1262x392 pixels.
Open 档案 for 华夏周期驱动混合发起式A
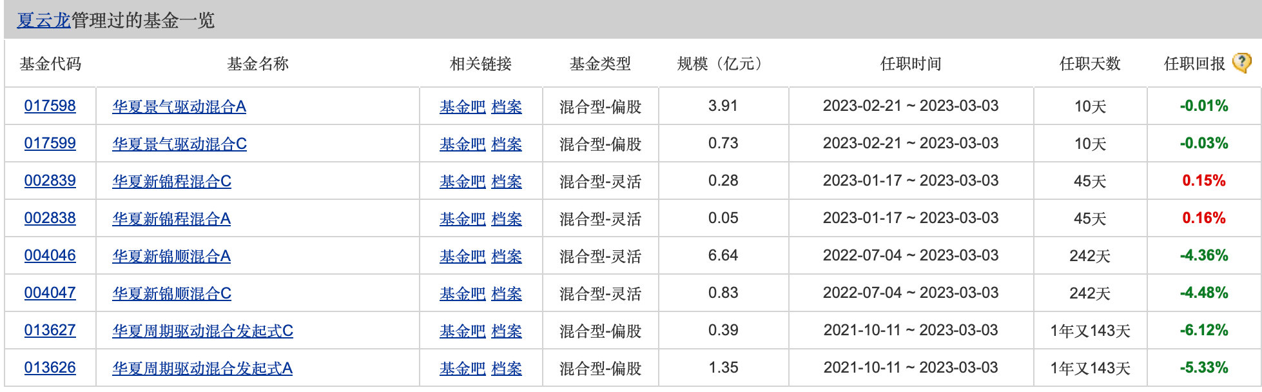coord(507,368)
